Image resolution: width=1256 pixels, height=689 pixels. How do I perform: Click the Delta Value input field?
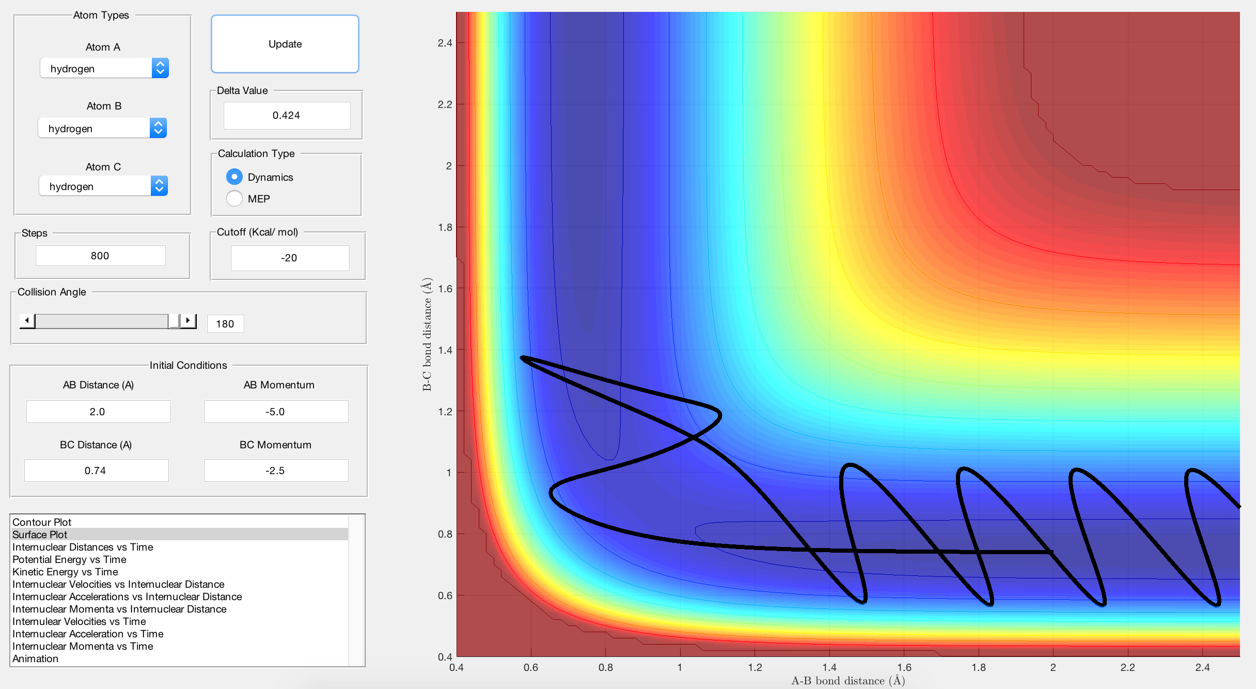(x=287, y=115)
